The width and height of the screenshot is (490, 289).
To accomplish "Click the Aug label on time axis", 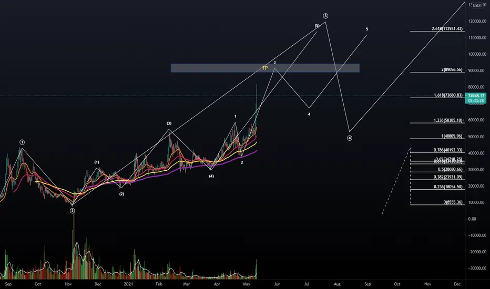I will tap(337, 284).
